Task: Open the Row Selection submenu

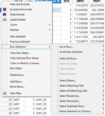Action: 27,47
